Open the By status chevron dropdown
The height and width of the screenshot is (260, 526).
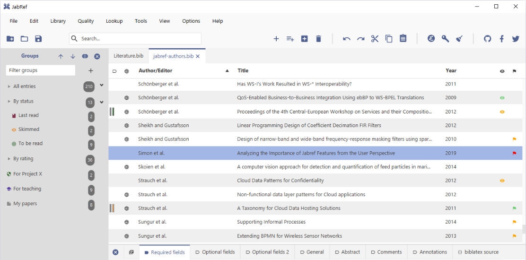click(102, 102)
